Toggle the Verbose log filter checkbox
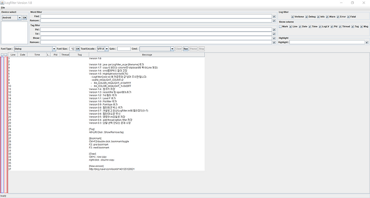The width and height of the screenshot is (370, 198). (292, 17)
